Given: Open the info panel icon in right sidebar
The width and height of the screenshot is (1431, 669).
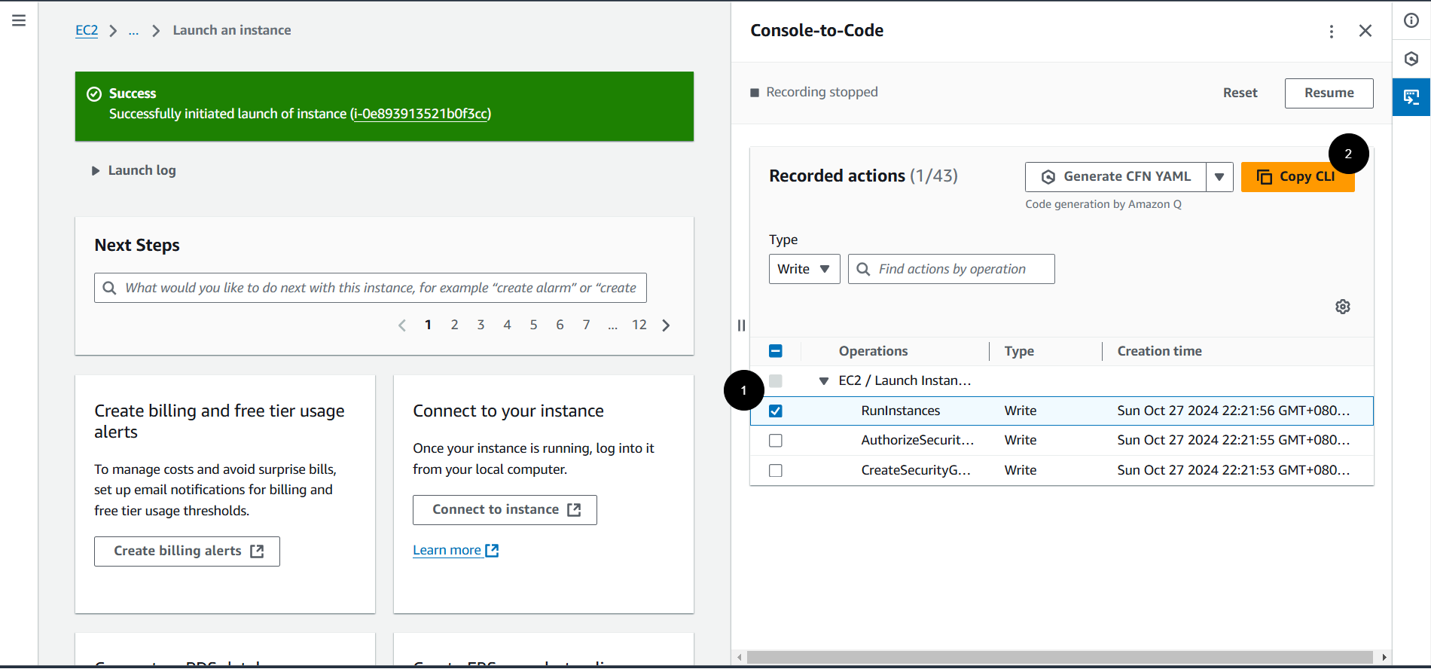Looking at the screenshot, I should [1411, 20].
